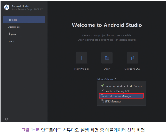
Task: Click the New Project plus icon
Action: pyautogui.click(x=81, y=58)
